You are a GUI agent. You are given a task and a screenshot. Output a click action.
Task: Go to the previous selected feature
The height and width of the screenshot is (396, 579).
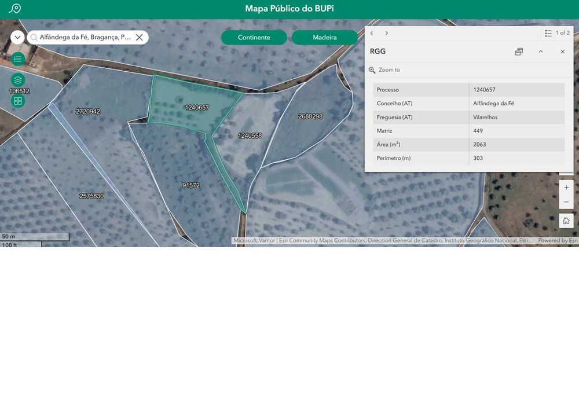pyautogui.click(x=372, y=33)
